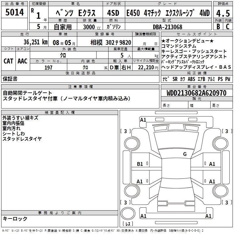Select the mileage 36,251 km
Screen dimensions: 234x234
click(36, 42)
